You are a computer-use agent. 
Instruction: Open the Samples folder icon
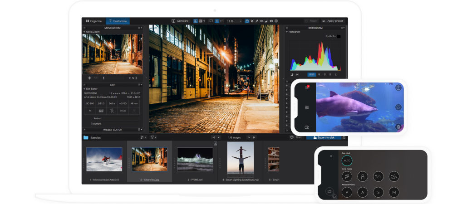[86, 137]
